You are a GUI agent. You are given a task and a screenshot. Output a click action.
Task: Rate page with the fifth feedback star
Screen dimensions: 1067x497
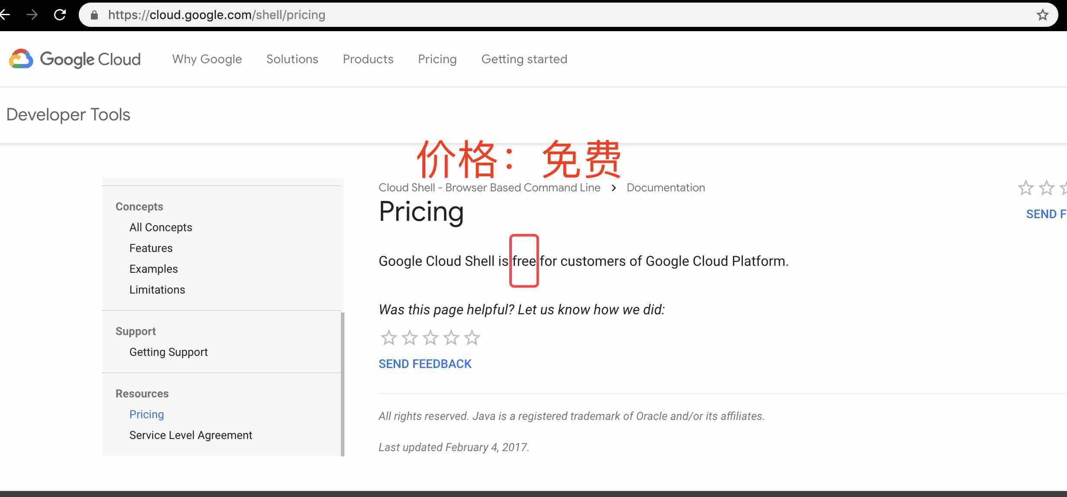pyautogui.click(x=472, y=338)
